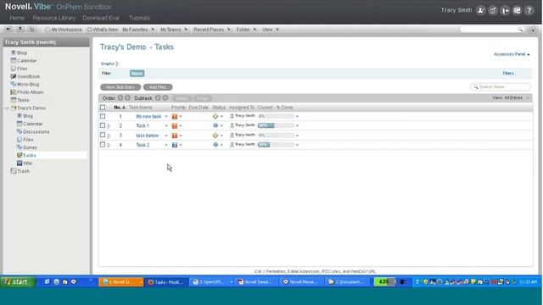Move task down with the second Order button
Screen dimensions: 543x305
coord(127,98)
